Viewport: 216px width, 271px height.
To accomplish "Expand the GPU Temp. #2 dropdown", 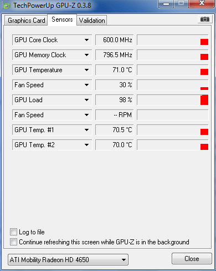I will 86,145.
